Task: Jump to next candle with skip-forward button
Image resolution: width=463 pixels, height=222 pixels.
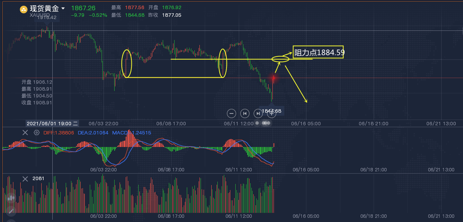Action: [x=258, y=113]
